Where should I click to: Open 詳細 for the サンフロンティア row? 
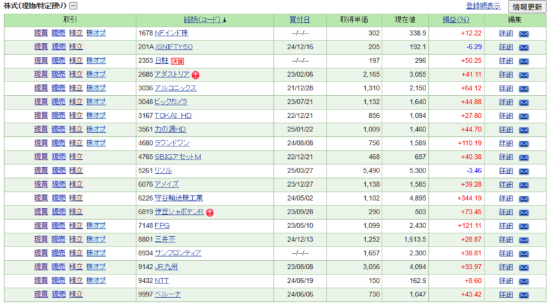506,253
